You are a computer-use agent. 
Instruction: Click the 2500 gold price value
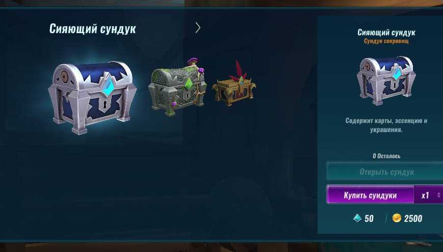pyautogui.click(x=413, y=218)
